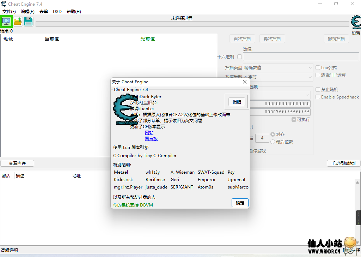Expand the 扫描类型 精确数值 dropdown
This screenshot has width=361, height=257.
pos(278,67)
